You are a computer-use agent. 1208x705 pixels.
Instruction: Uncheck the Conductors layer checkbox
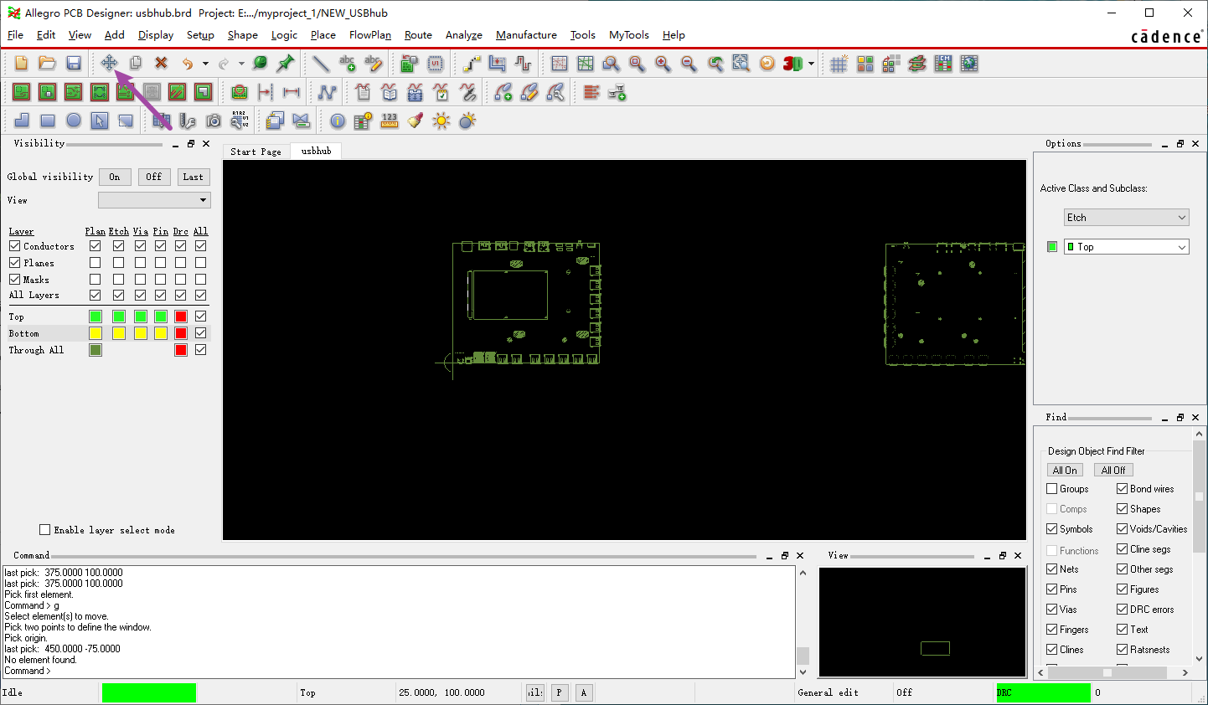[x=14, y=246]
